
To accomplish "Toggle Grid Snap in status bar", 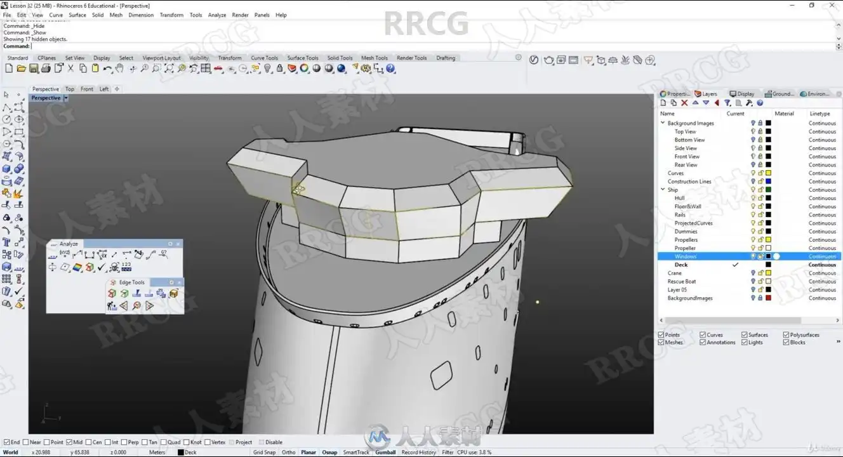I will click(x=264, y=453).
